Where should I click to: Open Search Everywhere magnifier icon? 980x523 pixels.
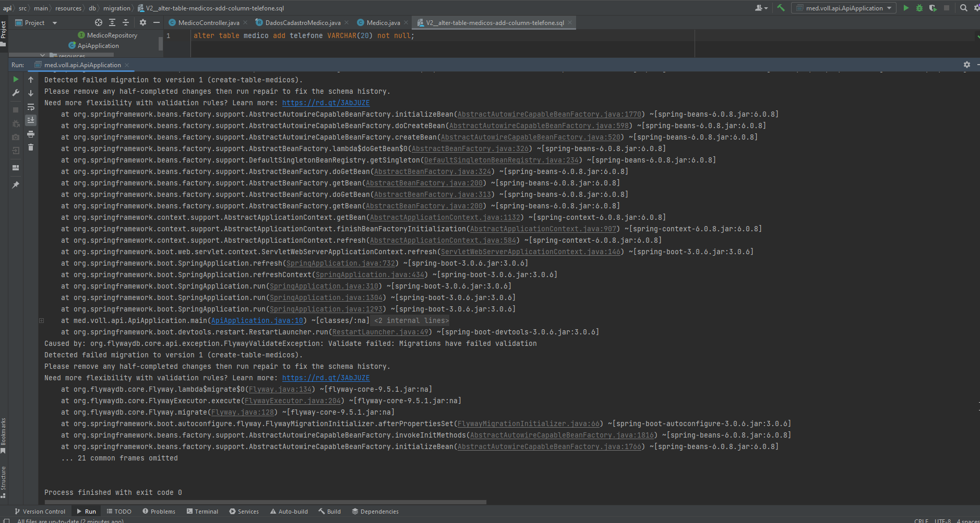964,8
